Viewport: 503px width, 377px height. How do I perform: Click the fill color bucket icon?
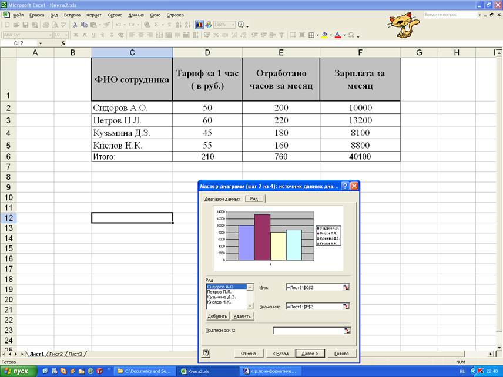click(324, 35)
